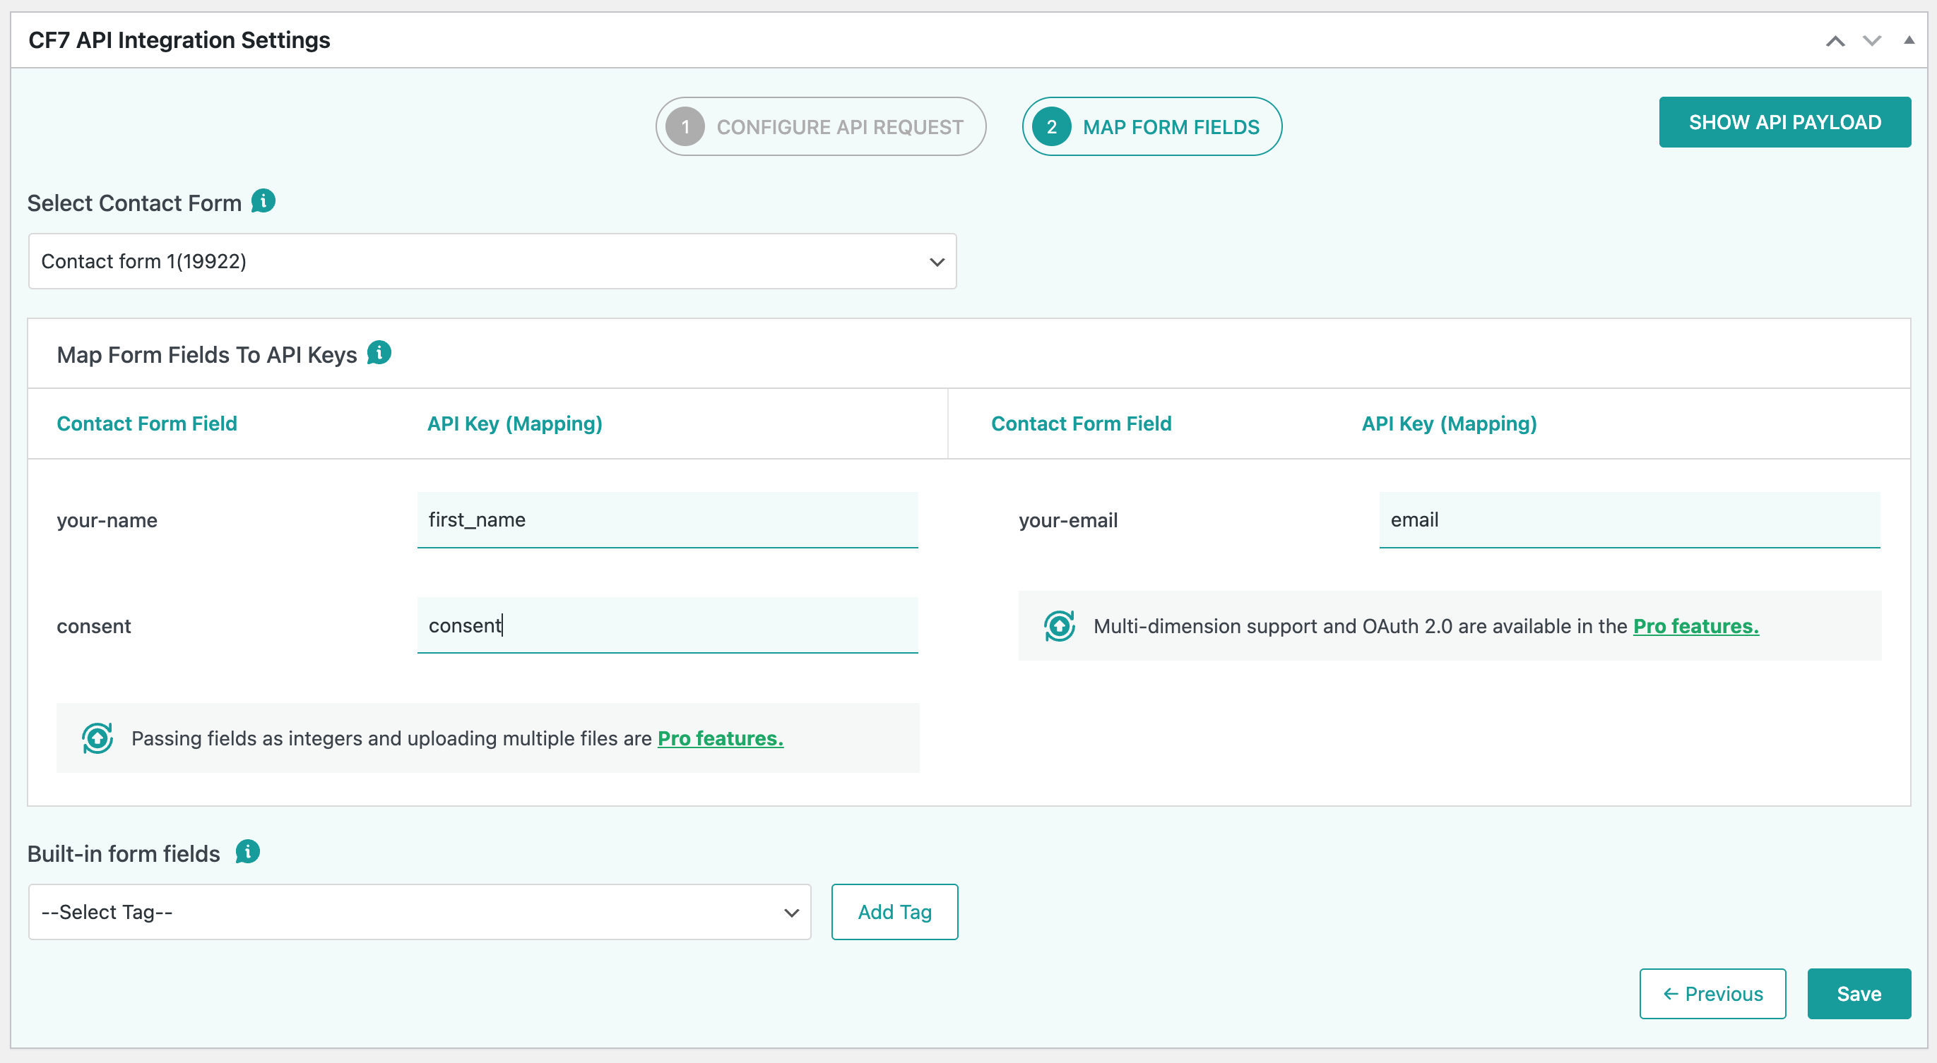Go back with the Previous button
The height and width of the screenshot is (1063, 1937).
[1712, 994]
